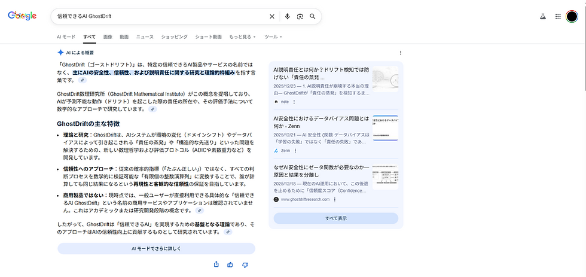Viewport: 586px width, 277px height.
Task: Open options for the note source
Action: pos(294,102)
